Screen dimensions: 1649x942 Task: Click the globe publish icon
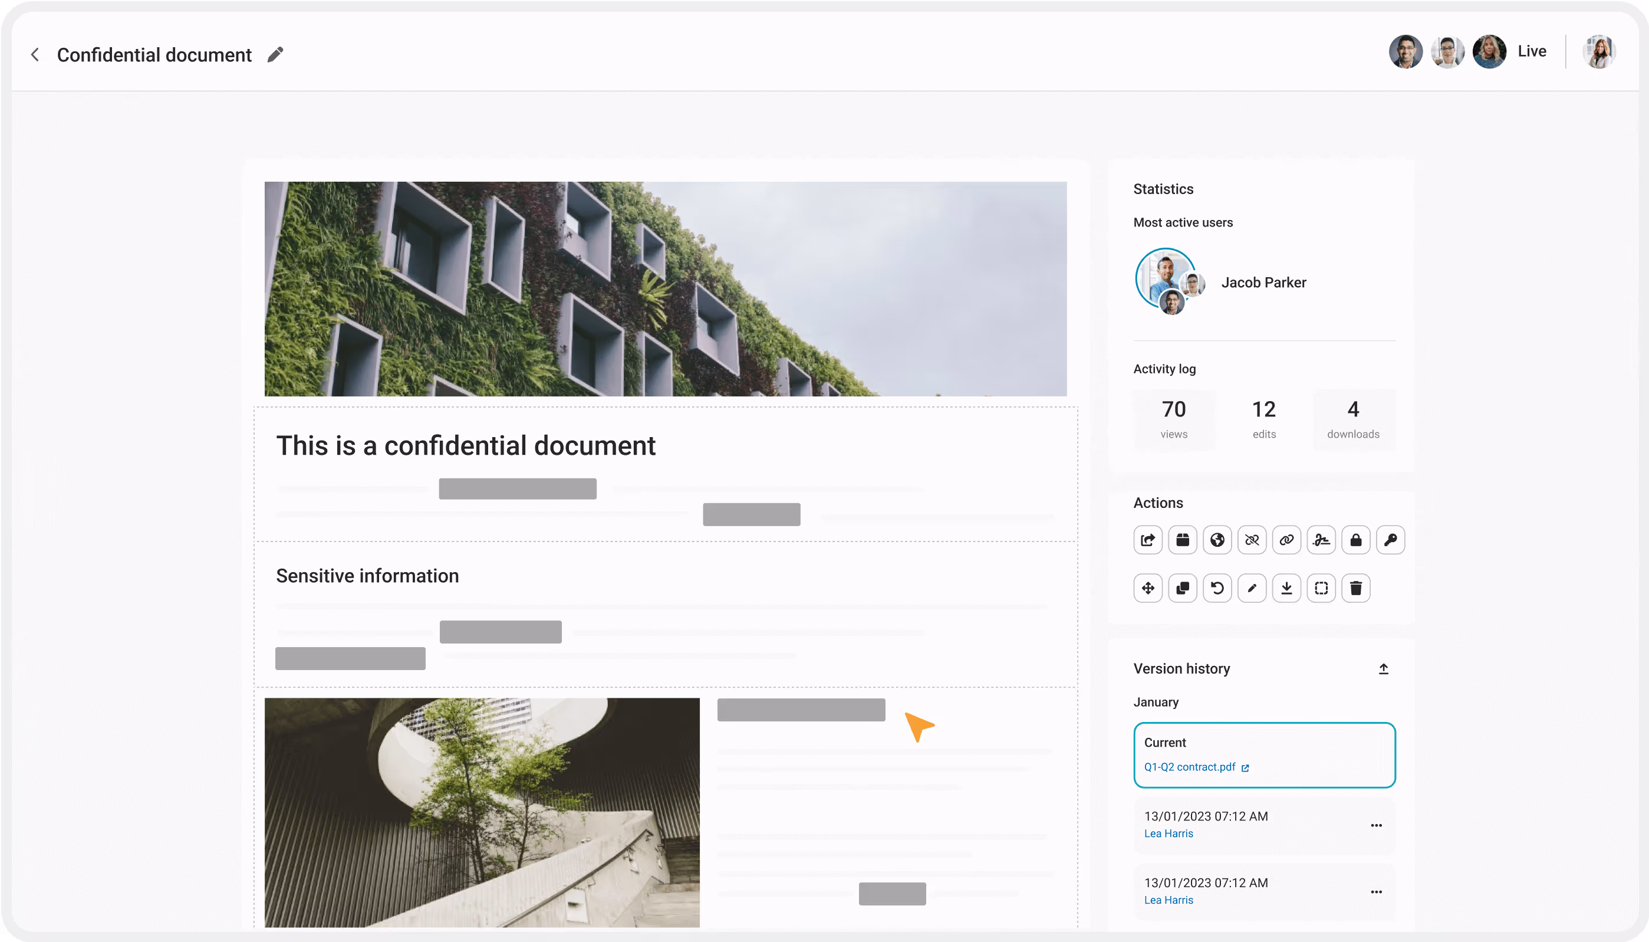pyautogui.click(x=1217, y=540)
